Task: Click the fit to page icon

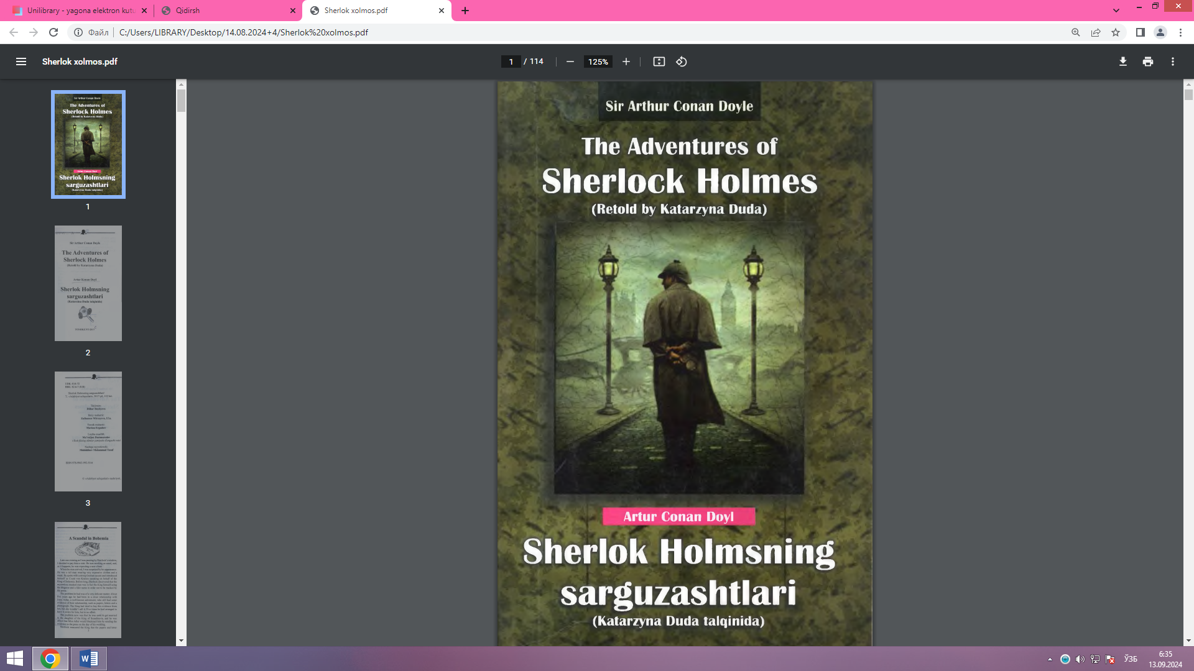Action: click(x=659, y=62)
